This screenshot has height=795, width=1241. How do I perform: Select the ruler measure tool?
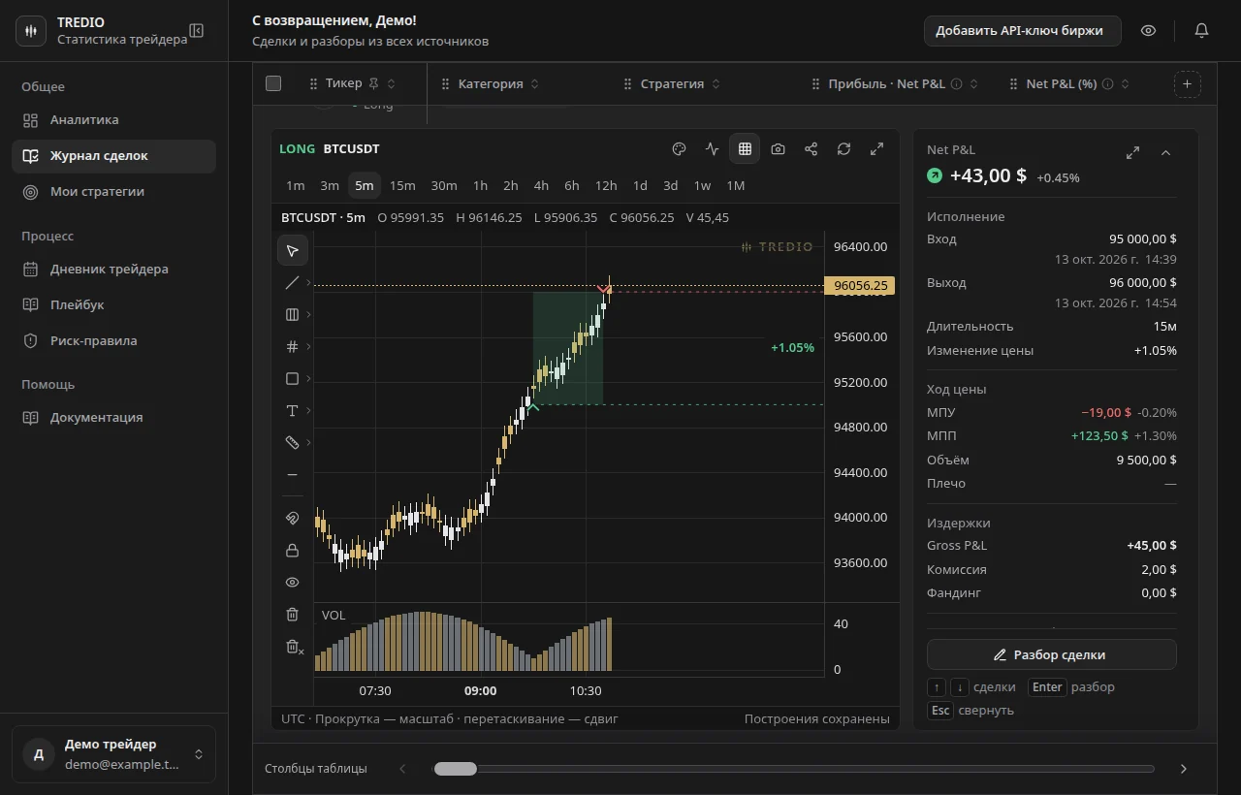tap(292, 442)
